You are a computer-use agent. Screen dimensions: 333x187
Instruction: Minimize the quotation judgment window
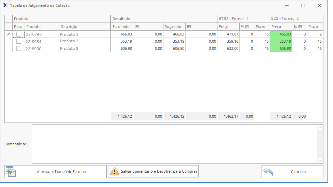287,5
